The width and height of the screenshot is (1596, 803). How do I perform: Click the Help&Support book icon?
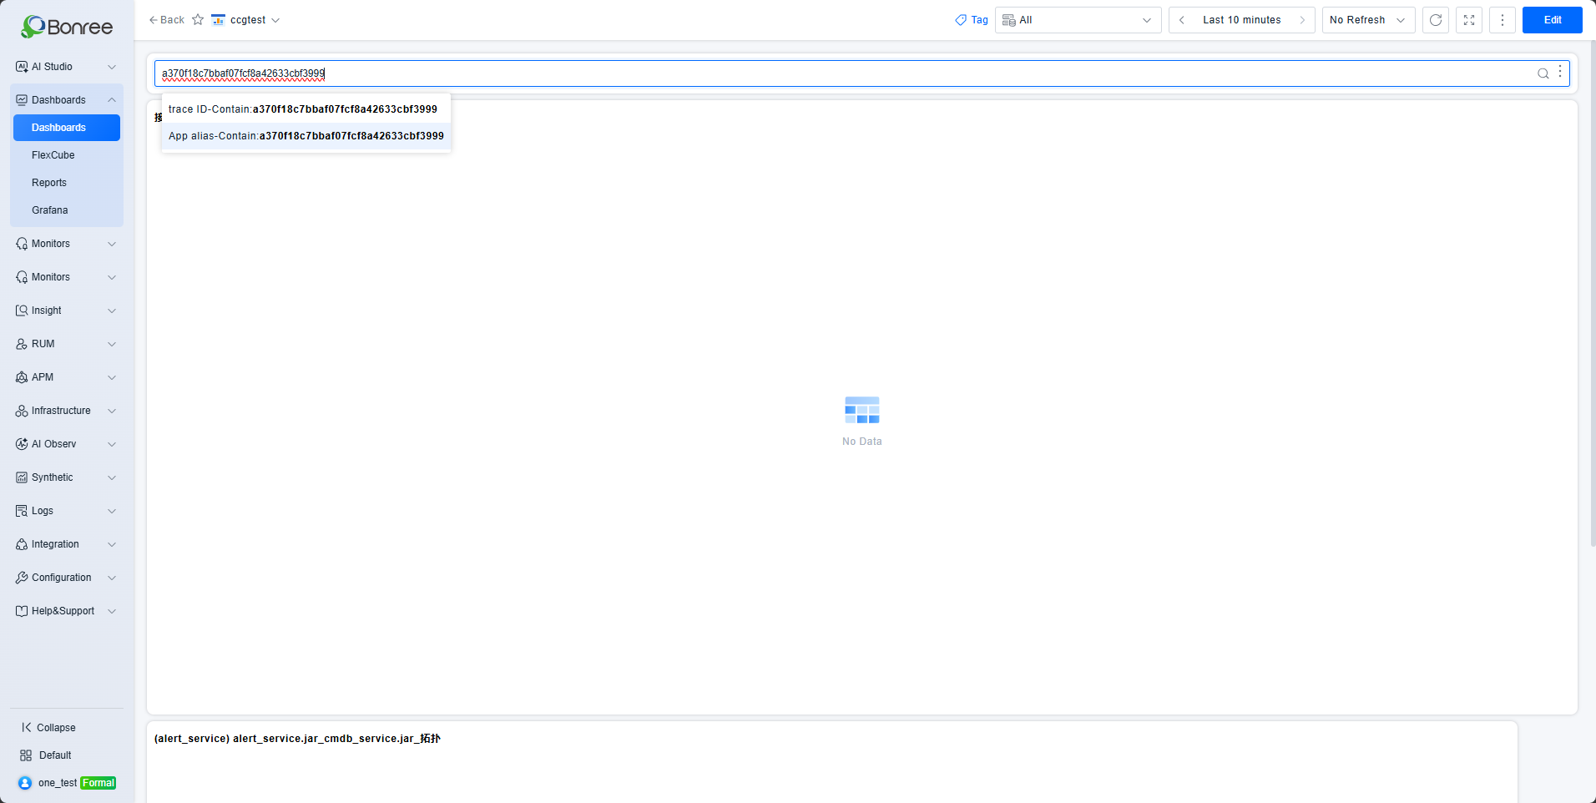(22, 611)
